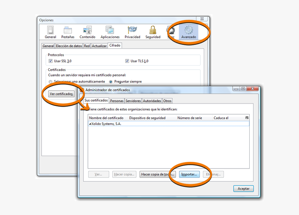Image resolution: width=299 pixels, height=215 pixels.
Task: Open the Servidores tab
Action: [x=133, y=101]
